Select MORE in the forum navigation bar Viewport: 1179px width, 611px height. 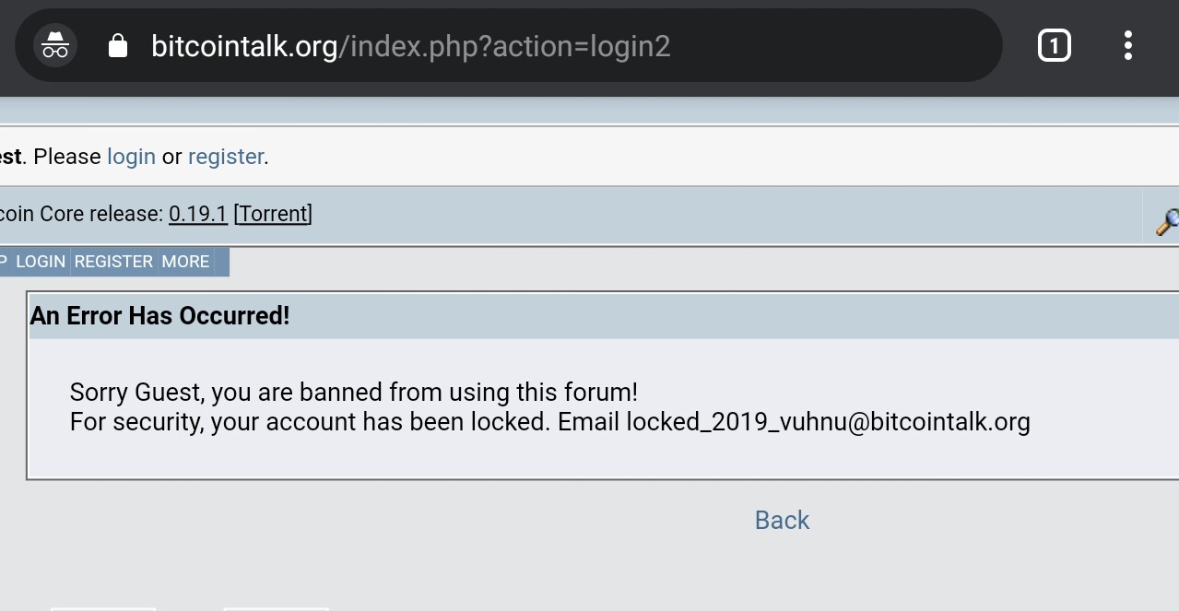(x=185, y=262)
